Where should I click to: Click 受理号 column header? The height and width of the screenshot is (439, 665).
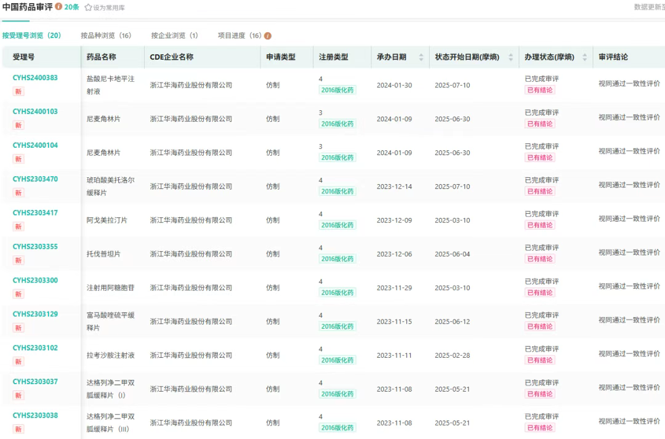[x=23, y=57]
